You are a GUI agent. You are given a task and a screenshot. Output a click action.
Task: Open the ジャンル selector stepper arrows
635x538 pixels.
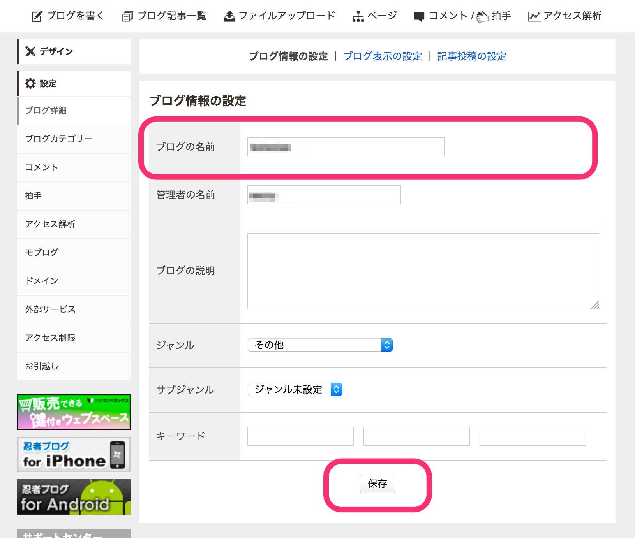coord(387,345)
